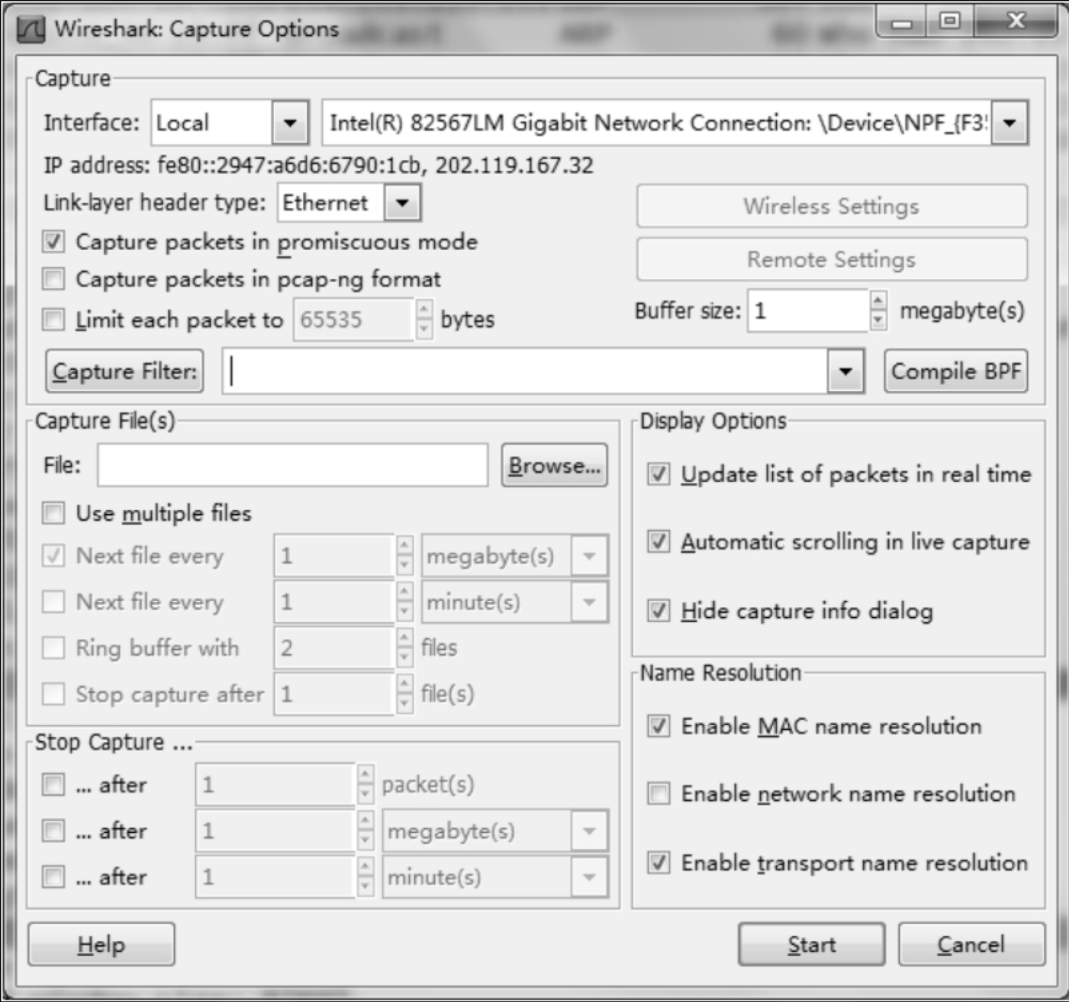Enable stop capture after megabyte(s) checkbox

[x=53, y=831]
